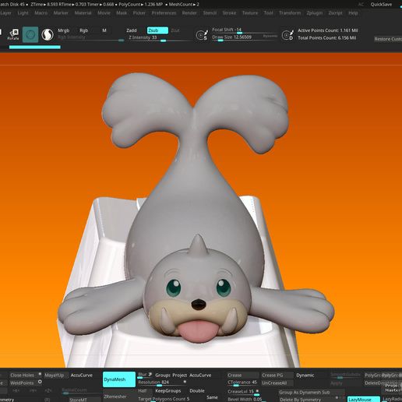Select the Rotate mode icon

13,34
